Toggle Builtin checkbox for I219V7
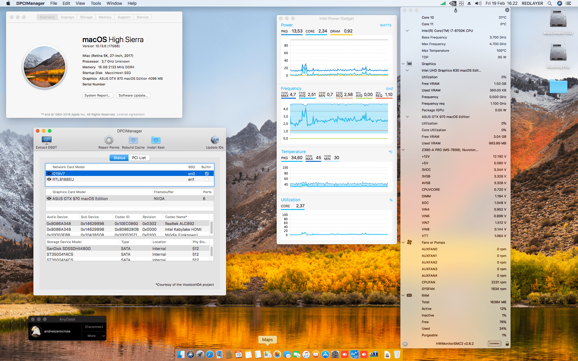This screenshot has height=361, width=578. (x=207, y=174)
